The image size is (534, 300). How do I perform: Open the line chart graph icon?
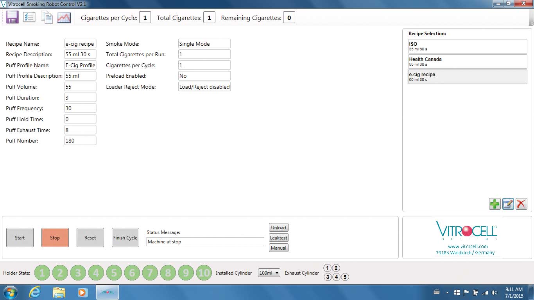coord(64,18)
